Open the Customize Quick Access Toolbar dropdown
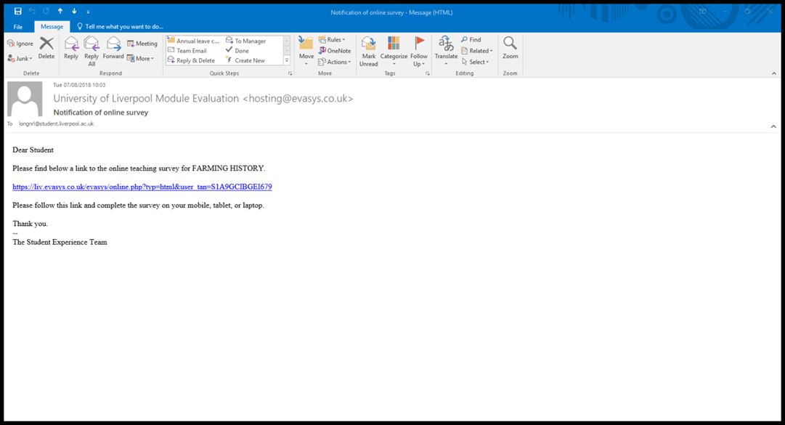The image size is (785, 425). 88,12
